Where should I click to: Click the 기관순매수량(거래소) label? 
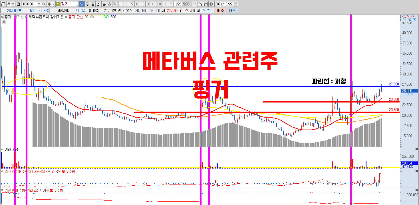pos(21,190)
